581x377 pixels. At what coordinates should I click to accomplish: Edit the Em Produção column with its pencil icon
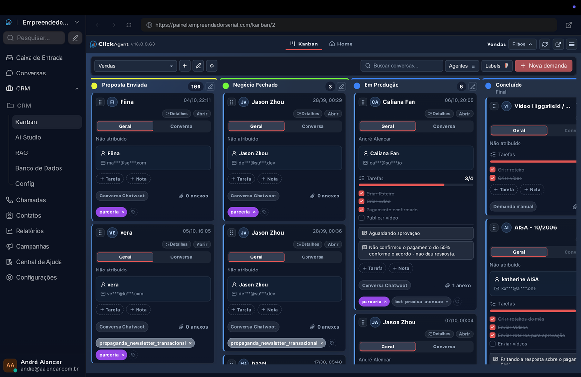pos(473,87)
